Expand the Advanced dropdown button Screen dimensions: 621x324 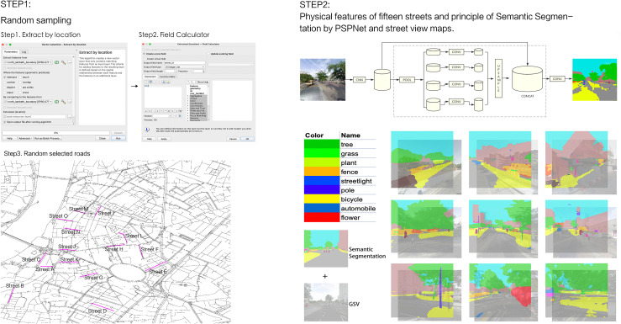[25, 138]
